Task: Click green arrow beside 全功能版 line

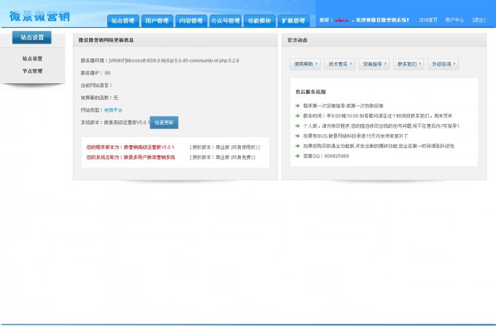Action: [x=298, y=146]
